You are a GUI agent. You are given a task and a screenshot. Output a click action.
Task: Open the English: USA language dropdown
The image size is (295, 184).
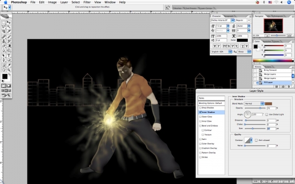click(x=221, y=52)
